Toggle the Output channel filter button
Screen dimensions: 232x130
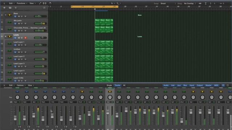click(x=200, y=85)
